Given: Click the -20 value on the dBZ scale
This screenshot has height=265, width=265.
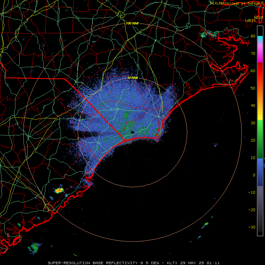Looking at the screenshot, I should 252,210.
